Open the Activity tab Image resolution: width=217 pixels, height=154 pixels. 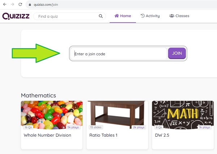150,16
